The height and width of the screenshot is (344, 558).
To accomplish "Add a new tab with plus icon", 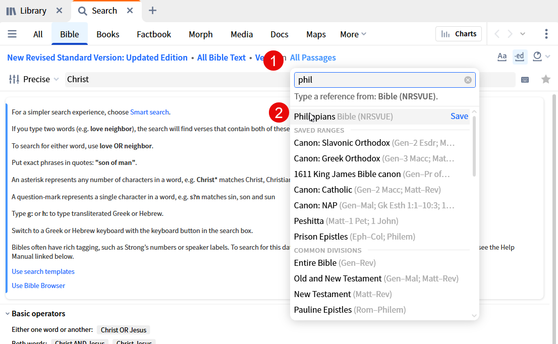I will [x=152, y=11].
